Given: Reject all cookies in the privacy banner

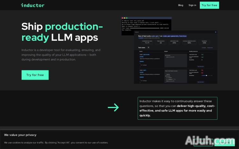Looking at the screenshot, I should (x=204, y=142).
